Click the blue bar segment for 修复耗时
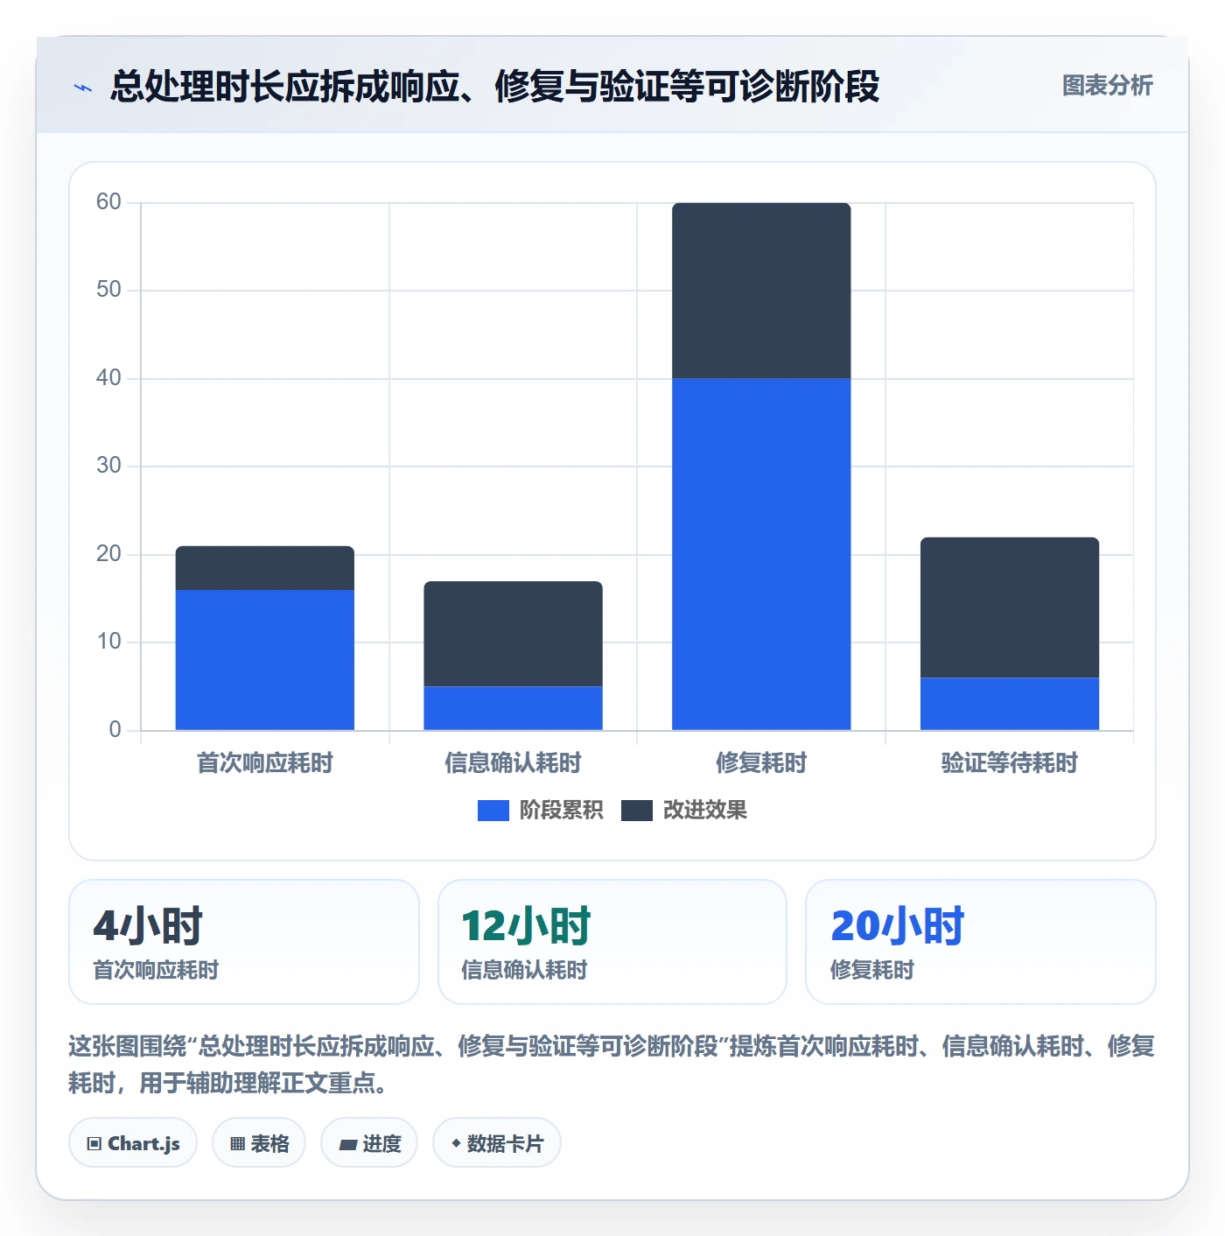This screenshot has height=1236, width=1225. [761, 554]
